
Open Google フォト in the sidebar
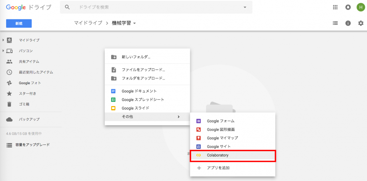pos(30,83)
